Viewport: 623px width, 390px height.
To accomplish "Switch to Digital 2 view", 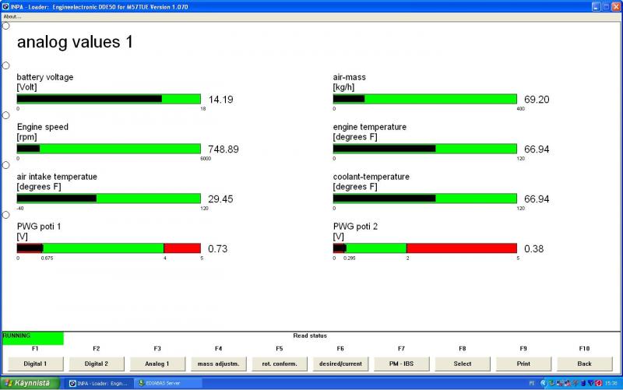I will tap(97, 364).
